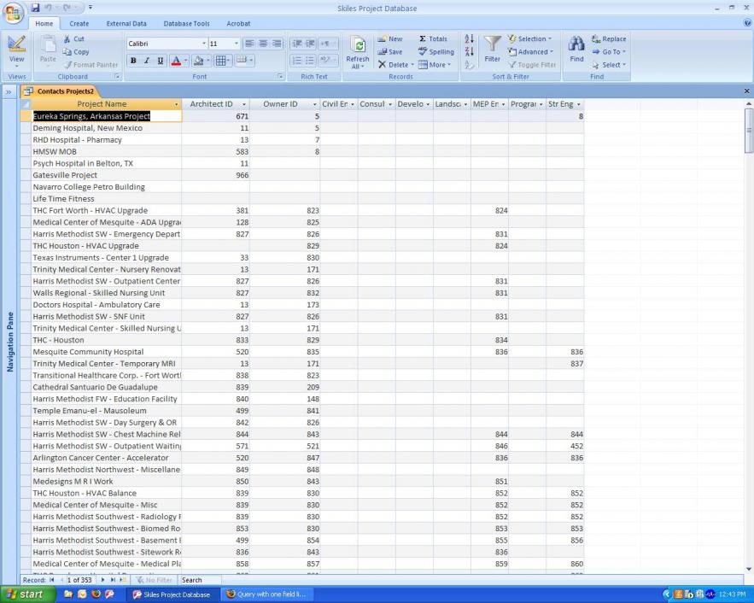Expand the Navigation Pane with chevrons
Screen dimensions: 754x603
(9, 92)
